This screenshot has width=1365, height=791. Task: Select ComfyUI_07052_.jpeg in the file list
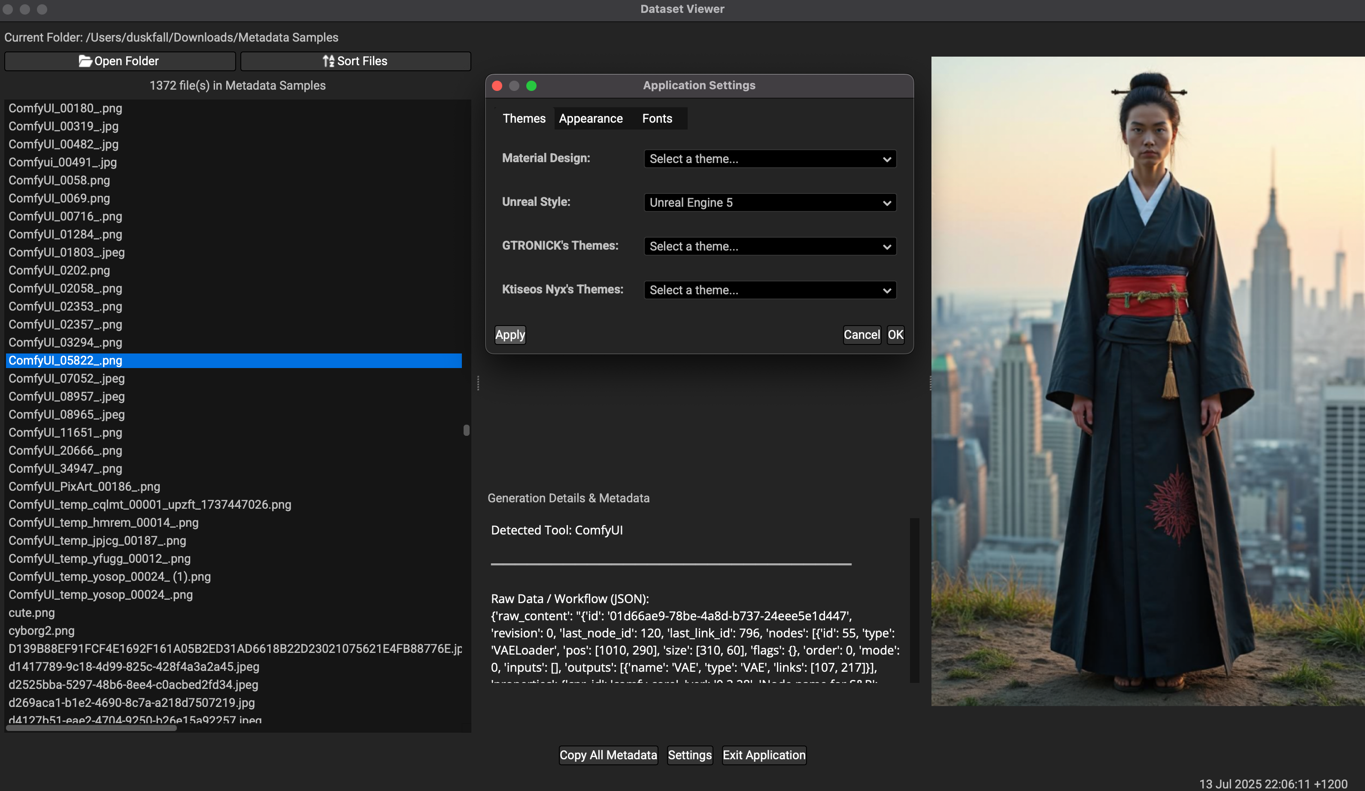(67, 378)
